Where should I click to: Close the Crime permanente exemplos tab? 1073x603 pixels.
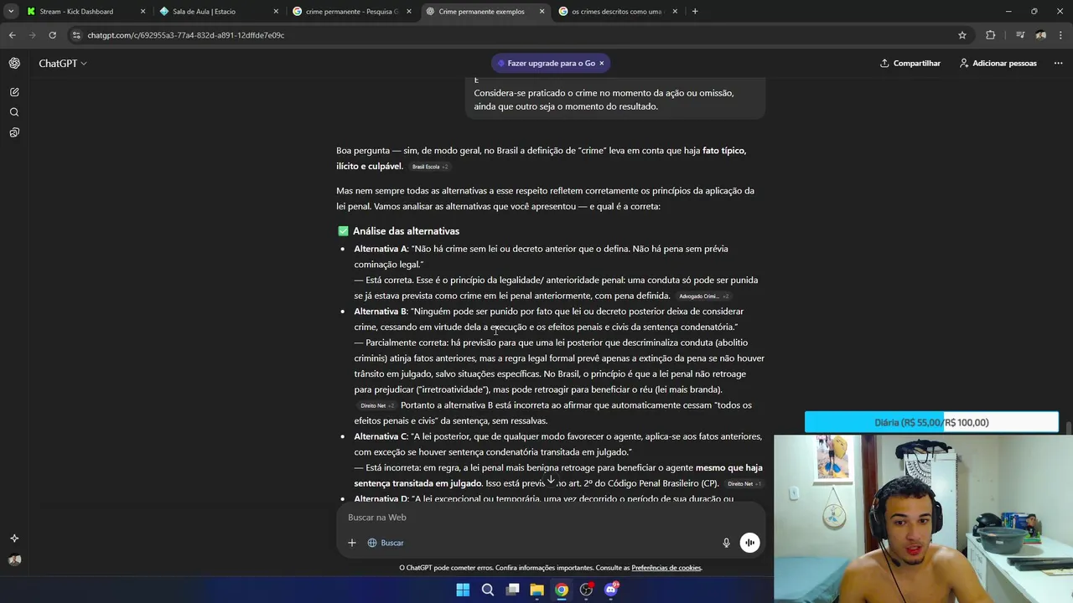pos(542,12)
